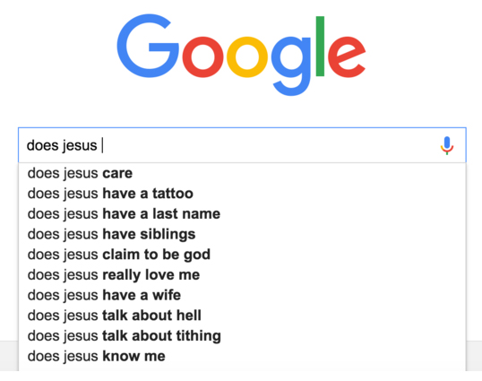
Task: Choose "does jesus talk about hell"
Action: pyautogui.click(x=242, y=316)
